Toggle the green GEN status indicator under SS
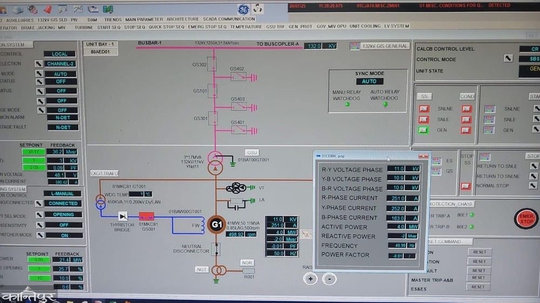This screenshot has width=540, height=303. (424, 130)
